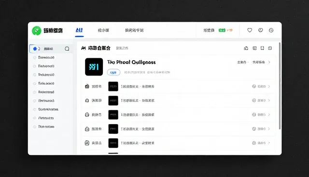Click the trailing circle icon of the fourth list row

tap(254, 129)
